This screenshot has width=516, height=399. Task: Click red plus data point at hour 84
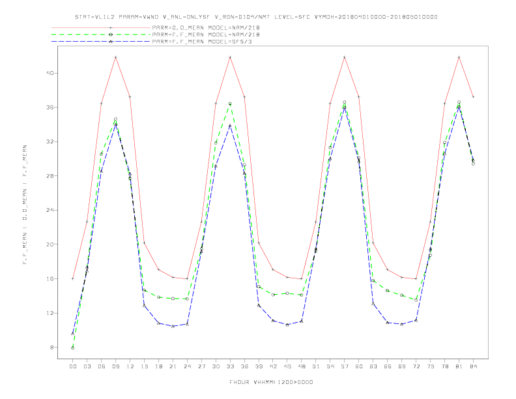pos(473,96)
